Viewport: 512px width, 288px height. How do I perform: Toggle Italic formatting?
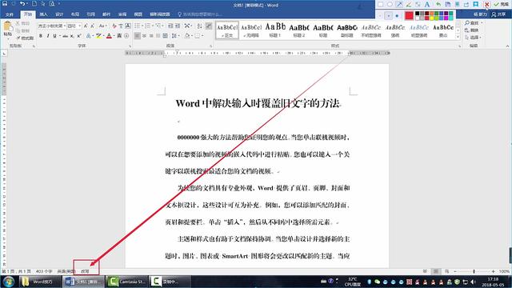point(48,35)
